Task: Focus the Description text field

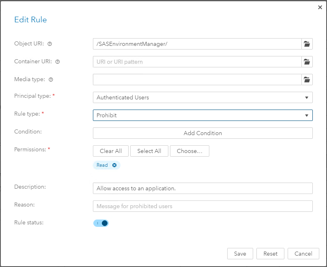Action: 202,188
